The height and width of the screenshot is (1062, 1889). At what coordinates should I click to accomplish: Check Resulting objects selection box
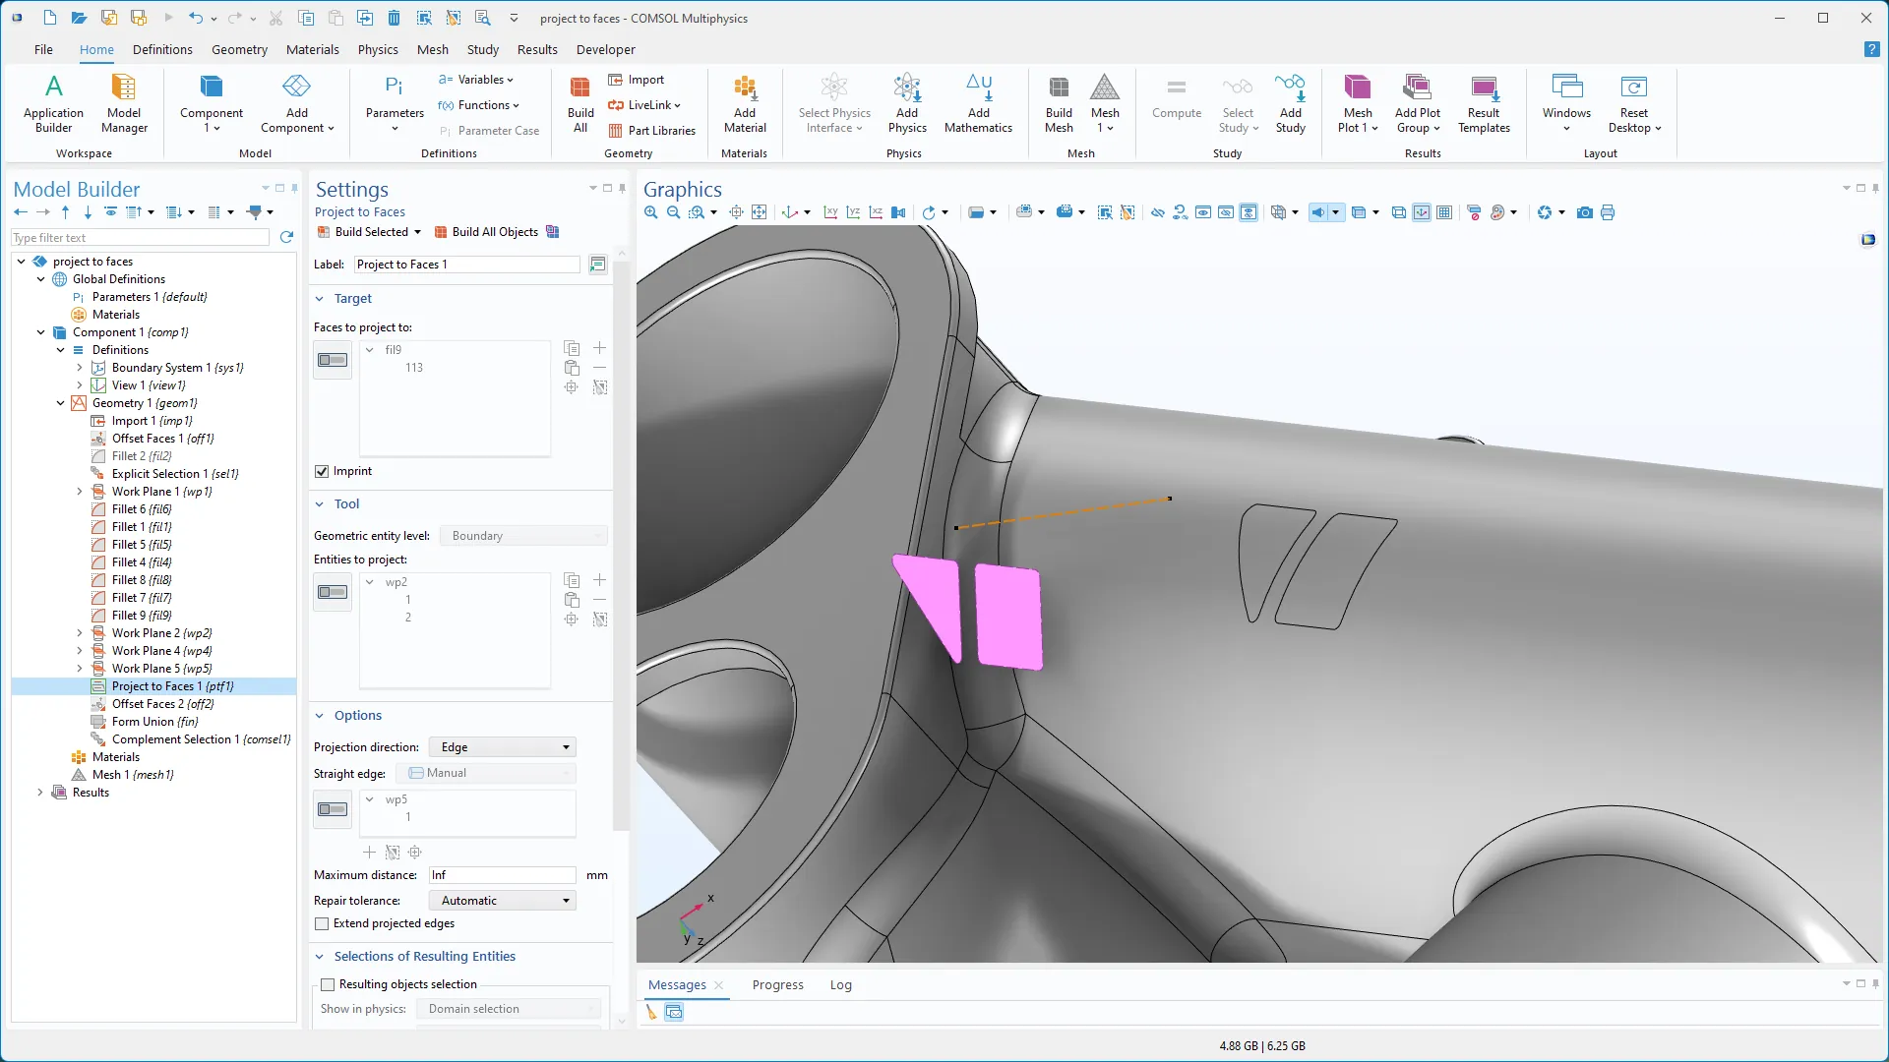(x=328, y=984)
